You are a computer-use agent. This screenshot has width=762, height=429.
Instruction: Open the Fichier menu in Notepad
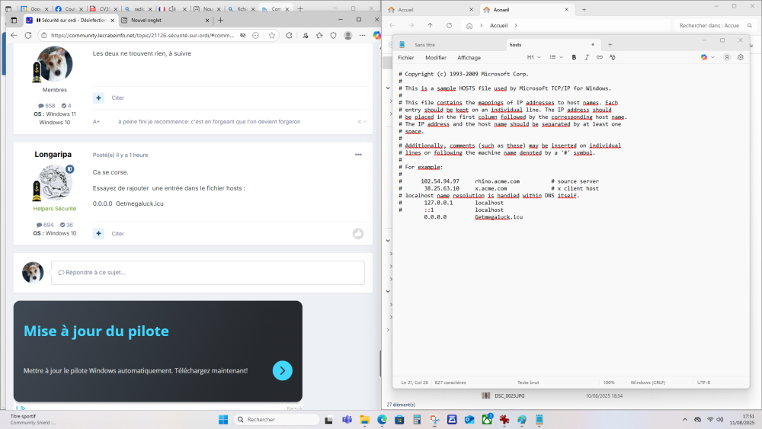click(x=406, y=57)
